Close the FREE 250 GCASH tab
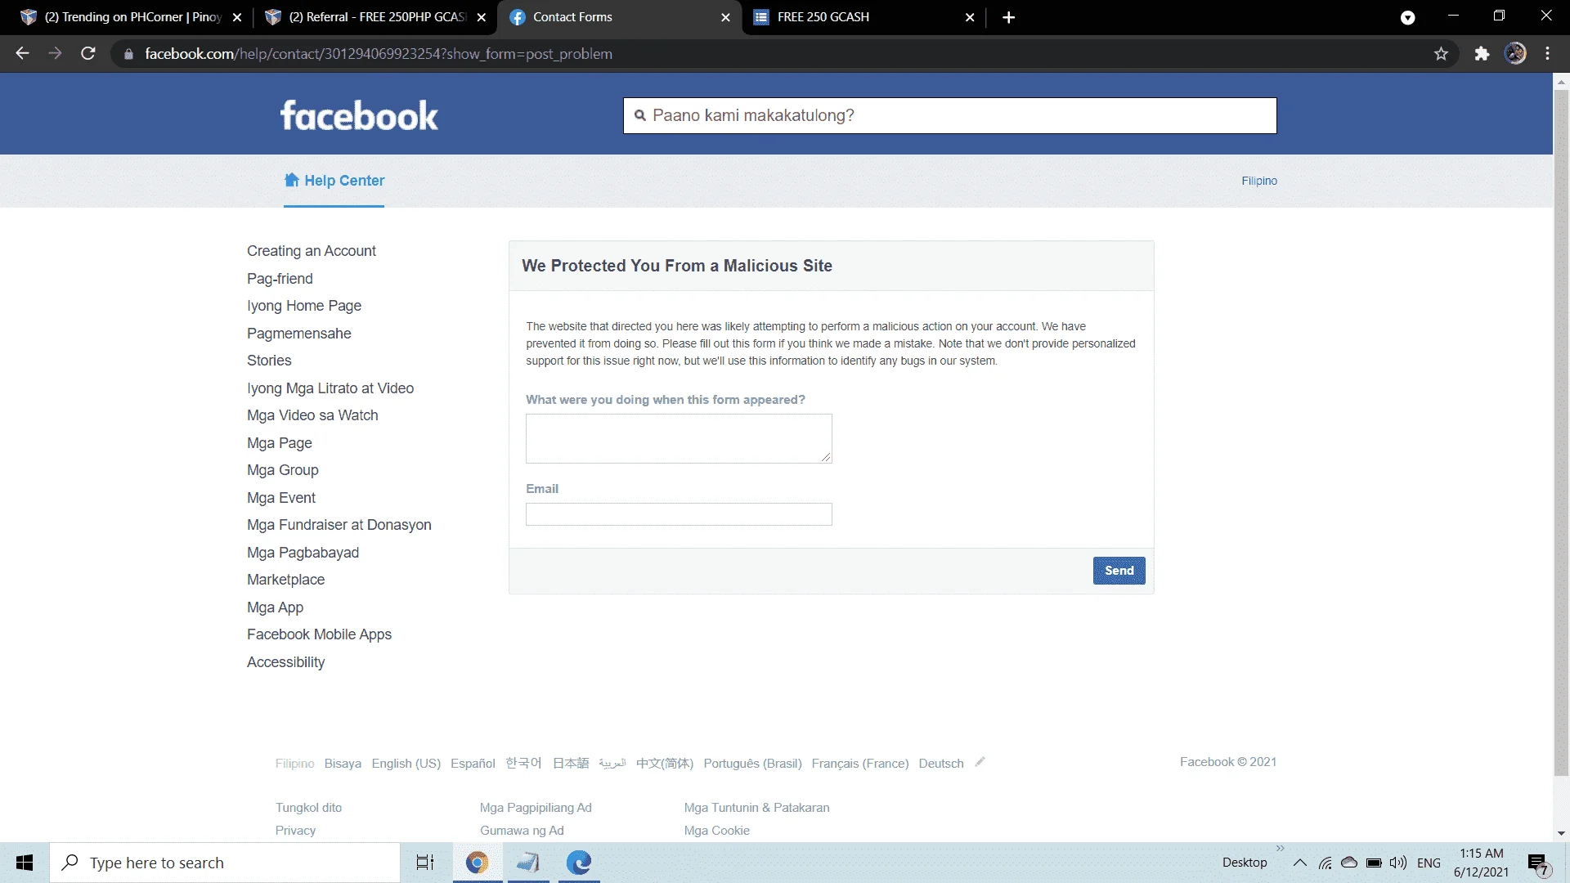 [970, 17]
